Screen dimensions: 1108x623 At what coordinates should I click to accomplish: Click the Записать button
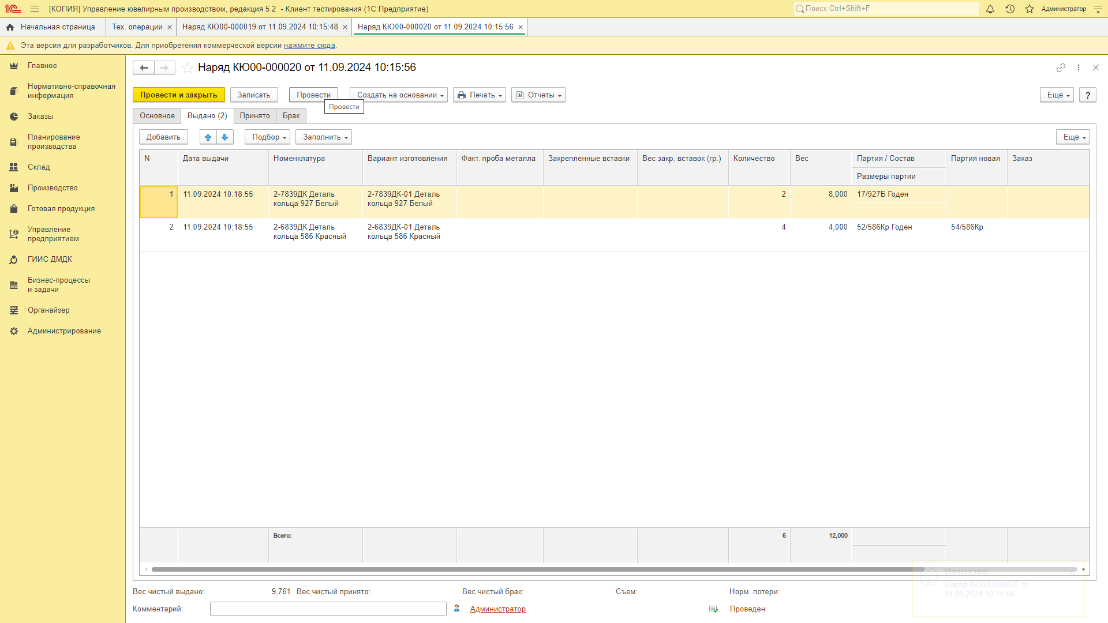[x=254, y=95]
